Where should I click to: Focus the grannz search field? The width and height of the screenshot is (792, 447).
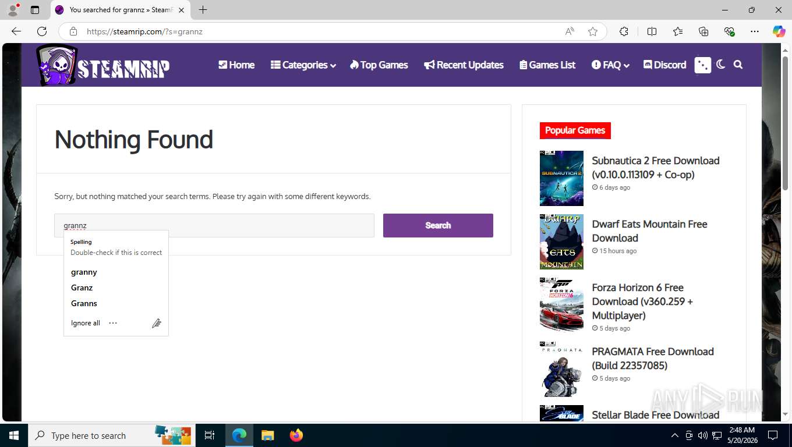tap(214, 225)
